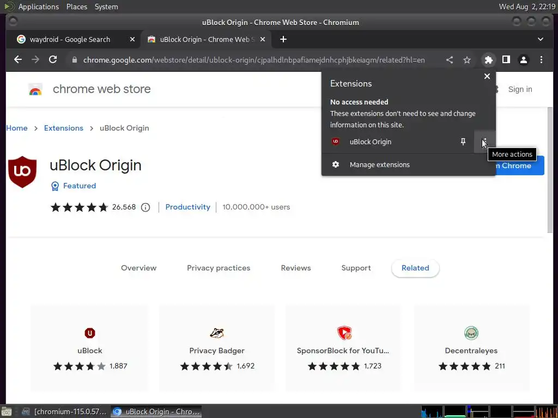The image size is (558, 418).
Task: Toggle the Extensions puzzle piece button
Action: (x=489, y=60)
